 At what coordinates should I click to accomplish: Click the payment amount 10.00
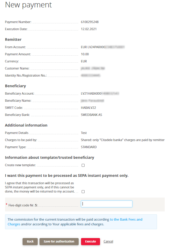click(85, 54)
